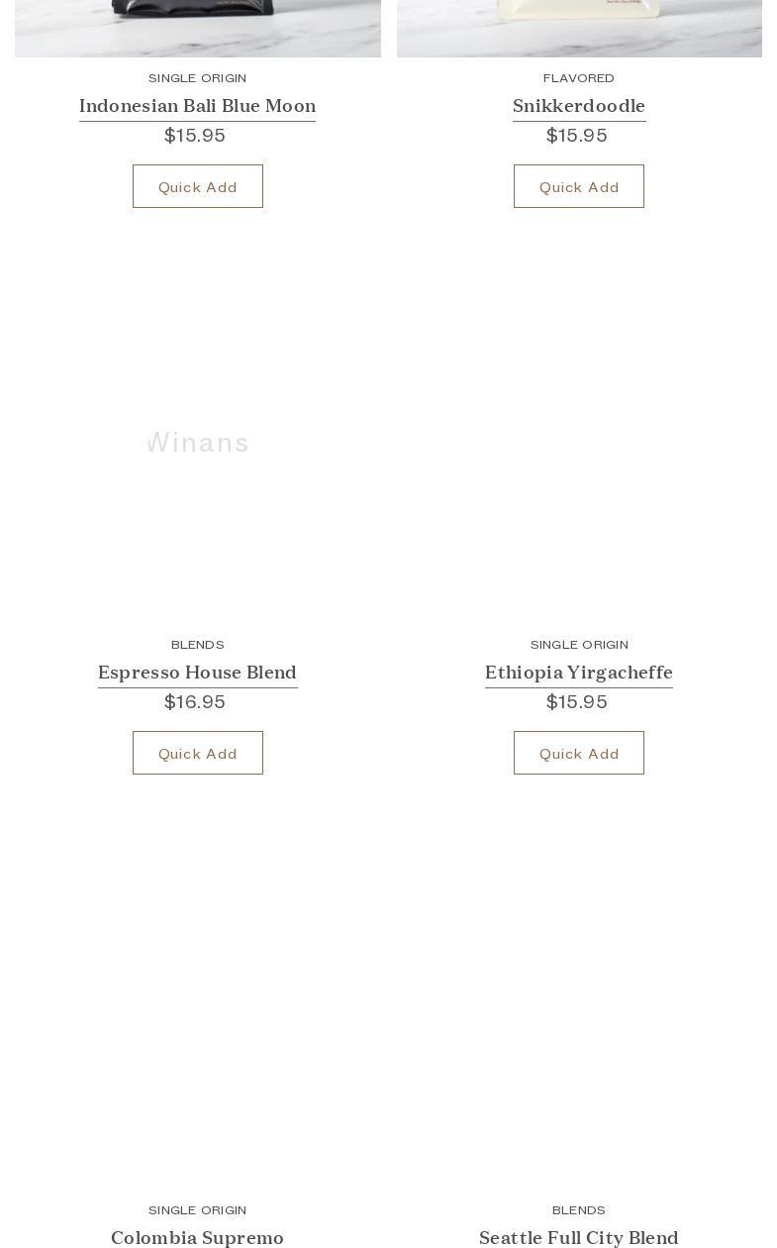Viewport: 777px width, 1248px height.
Task: Open the Snikkerdoodle product link
Action: click(579, 106)
